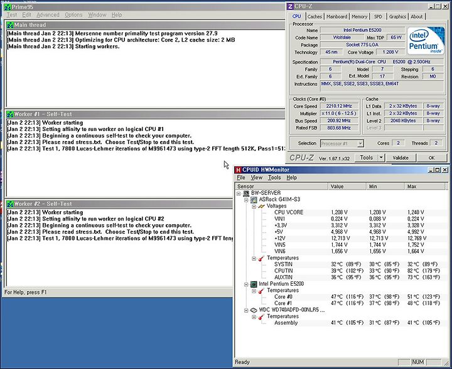Image resolution: width=452 pixels, height=369 pixels.
Task: Switch to the About tab
Action: pos(417,17)
